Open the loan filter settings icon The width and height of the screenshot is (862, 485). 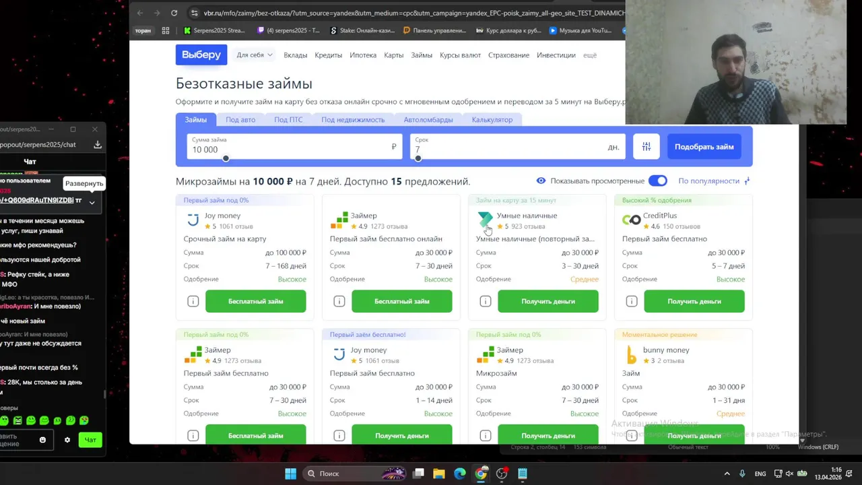[646, 147]
